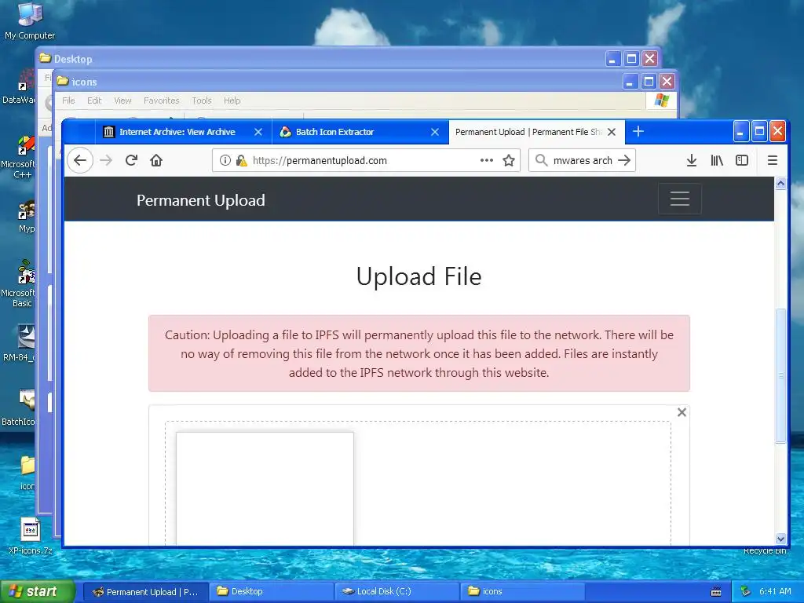804x603 pixels.
Task: Activate Permanent Upload taskbar button
Action: [x=145, y=592]
